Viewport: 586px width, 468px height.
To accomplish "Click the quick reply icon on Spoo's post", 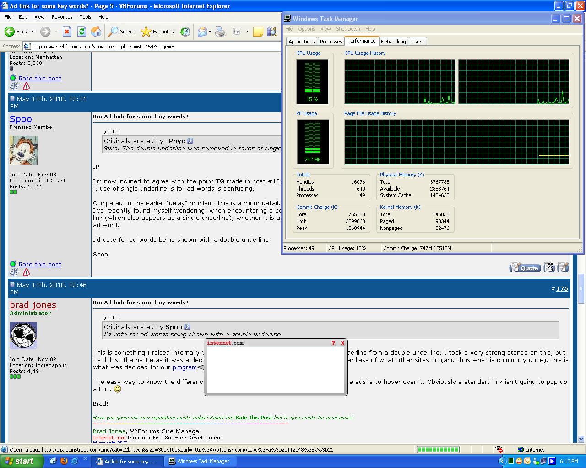I will 563,267.
